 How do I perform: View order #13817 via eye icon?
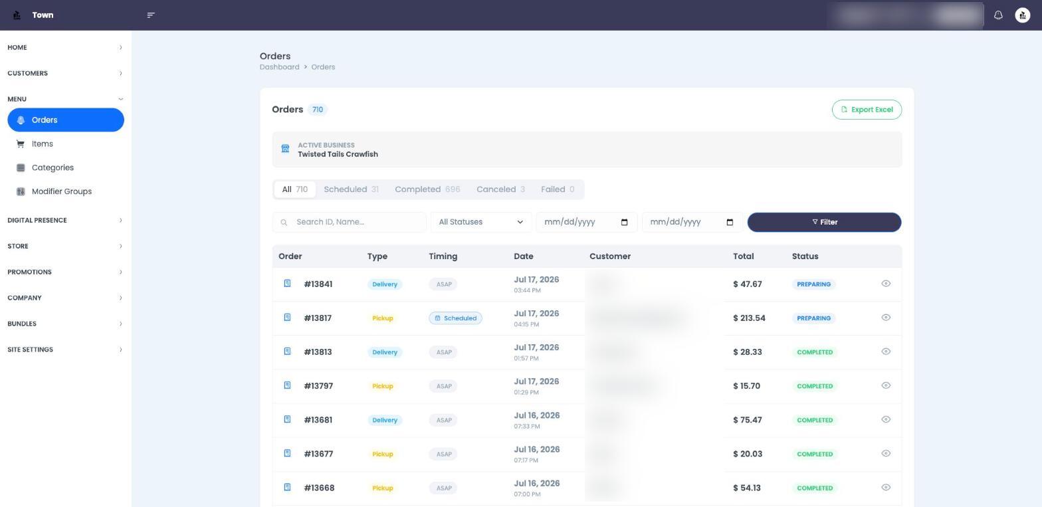click(886, 318)
